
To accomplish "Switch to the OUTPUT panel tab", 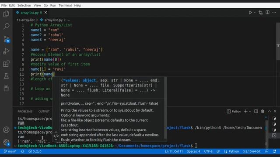I will (44, 112).
